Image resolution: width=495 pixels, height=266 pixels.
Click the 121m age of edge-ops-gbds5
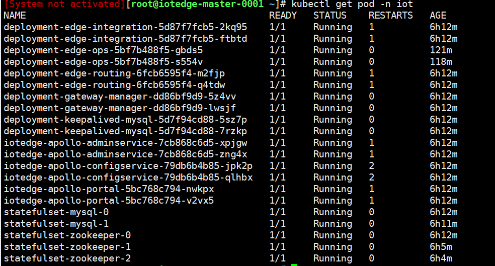(x=441, y=50)
